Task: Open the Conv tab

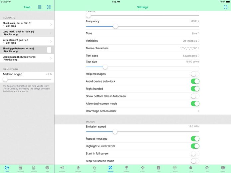Action: (x=142, y=169)
